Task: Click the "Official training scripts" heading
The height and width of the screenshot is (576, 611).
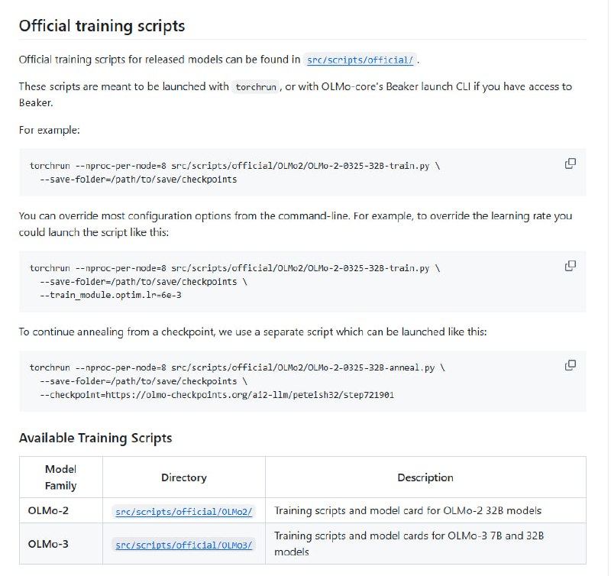Action: 102,26
